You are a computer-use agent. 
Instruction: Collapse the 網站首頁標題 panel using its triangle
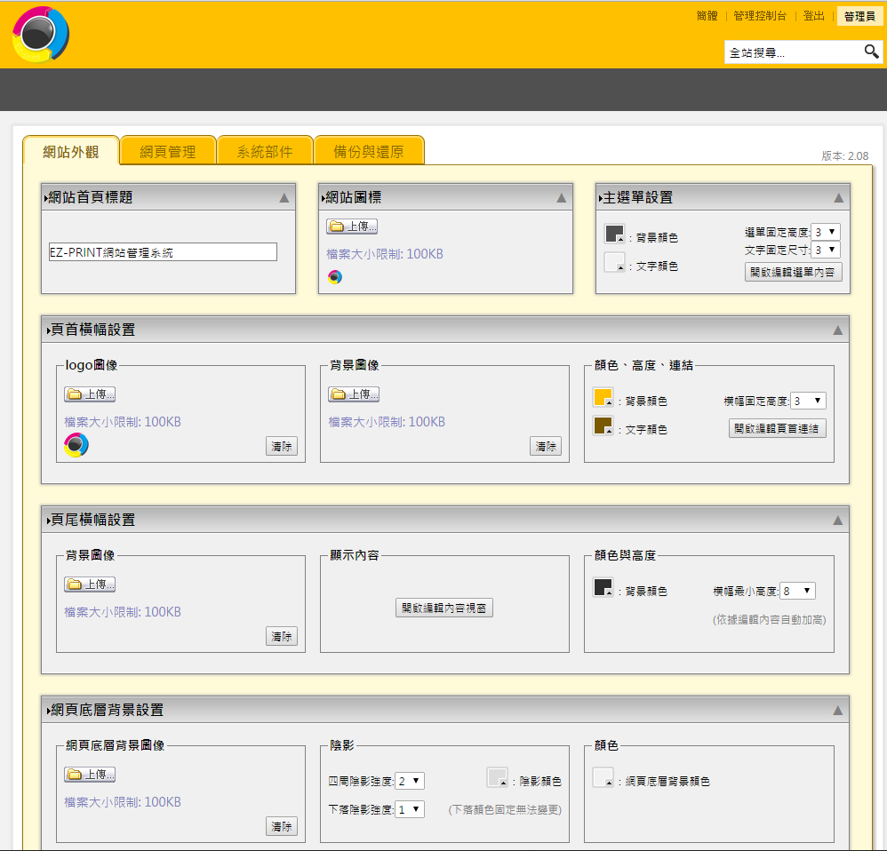click(x=284, y=198)
